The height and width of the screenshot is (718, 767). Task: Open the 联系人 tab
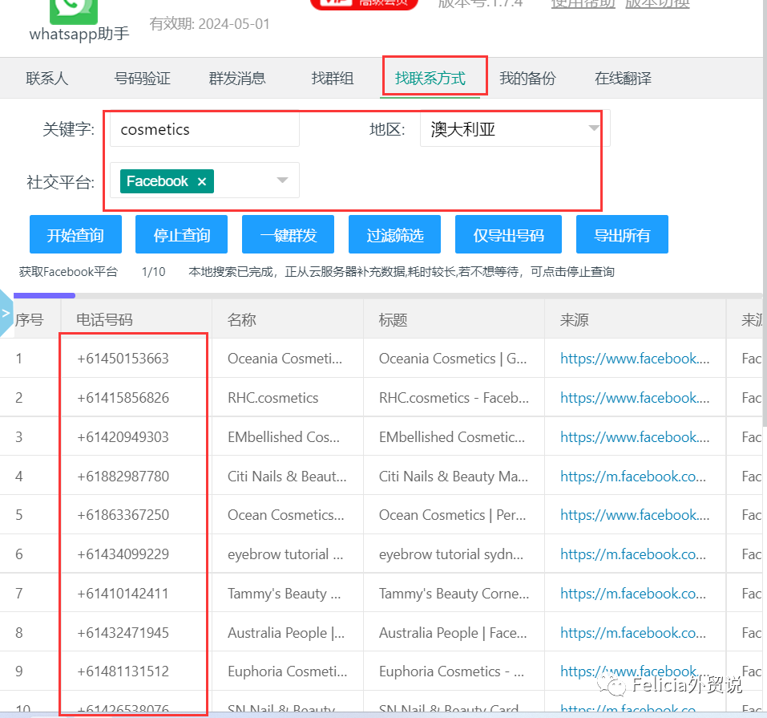click(x=47, y=79)
